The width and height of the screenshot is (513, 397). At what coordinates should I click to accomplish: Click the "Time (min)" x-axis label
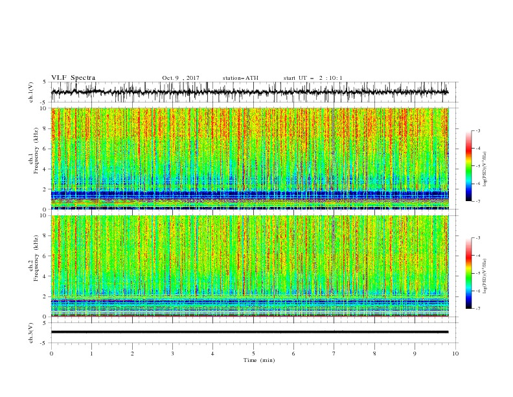[x=259, y=360]
